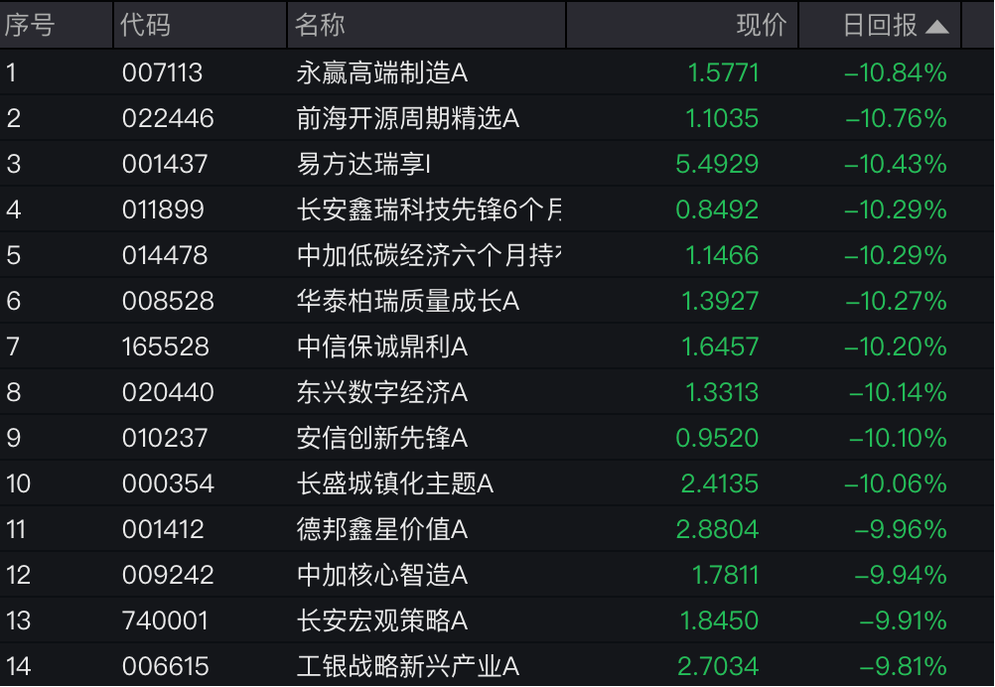The width and height of the screenshot is (995, 687).
Task: Click price 1.5771
Action: pyautogui.click(x=723, y=72)
